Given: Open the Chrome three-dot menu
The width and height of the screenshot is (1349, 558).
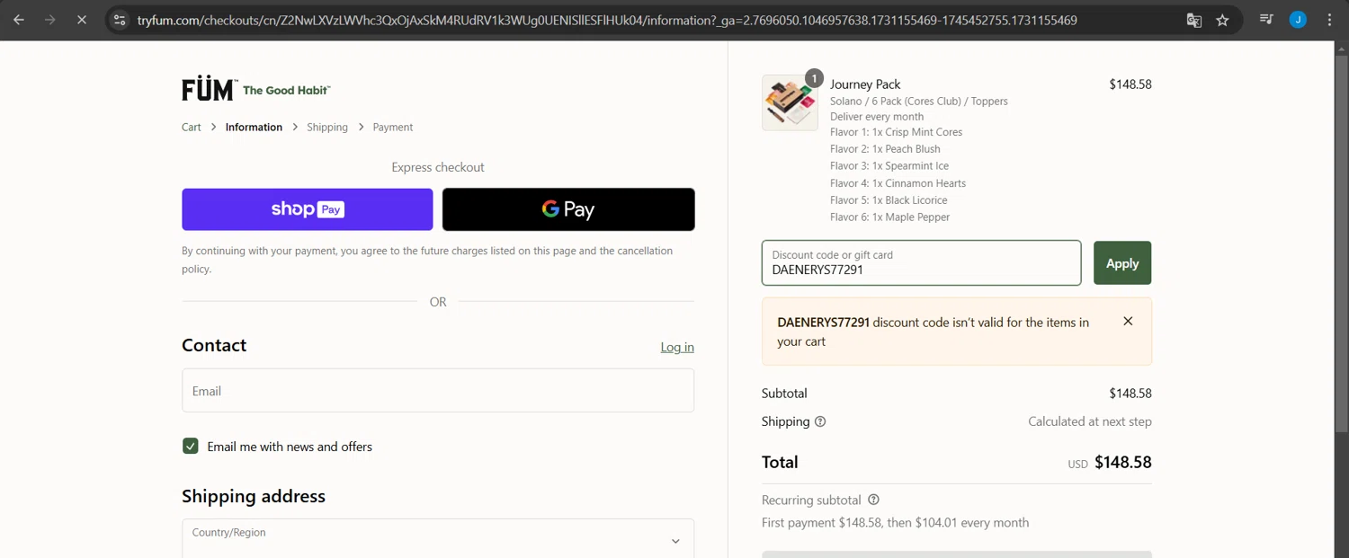Looking at the screenshot, I should coord(1329,20).
